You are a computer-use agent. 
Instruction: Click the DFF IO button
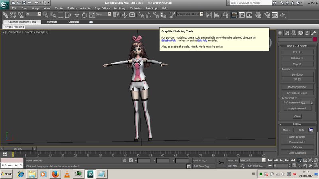click(297, 52)
